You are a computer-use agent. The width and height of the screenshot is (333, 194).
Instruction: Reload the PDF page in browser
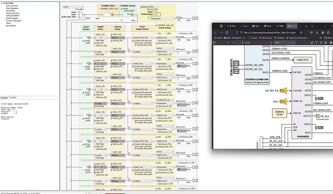(x=227, y=33)
